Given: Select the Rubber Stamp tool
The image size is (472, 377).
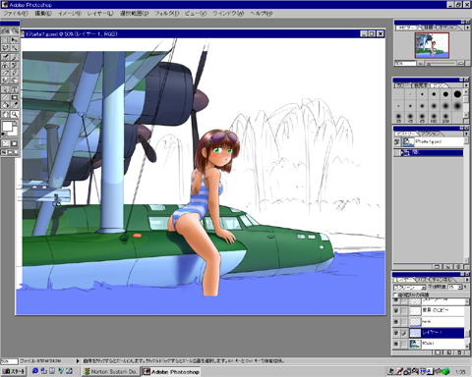Looking at the screenshot, I should tap(6, 65).
